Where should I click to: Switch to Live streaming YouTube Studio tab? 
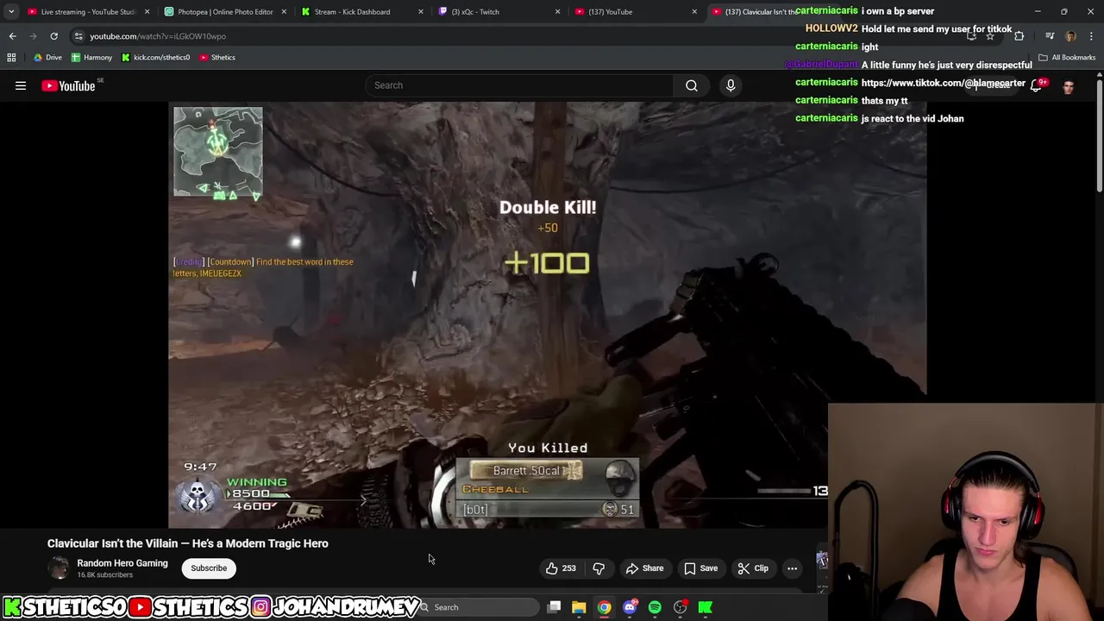(88, 11)
